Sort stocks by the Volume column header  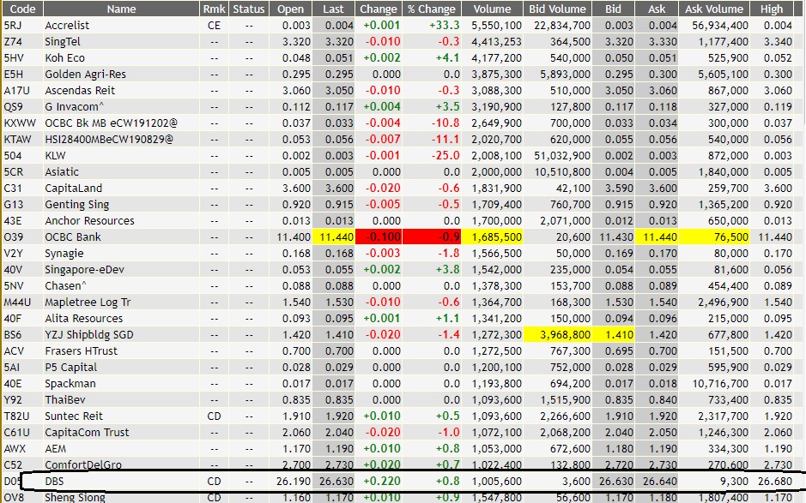coord(492,9)
